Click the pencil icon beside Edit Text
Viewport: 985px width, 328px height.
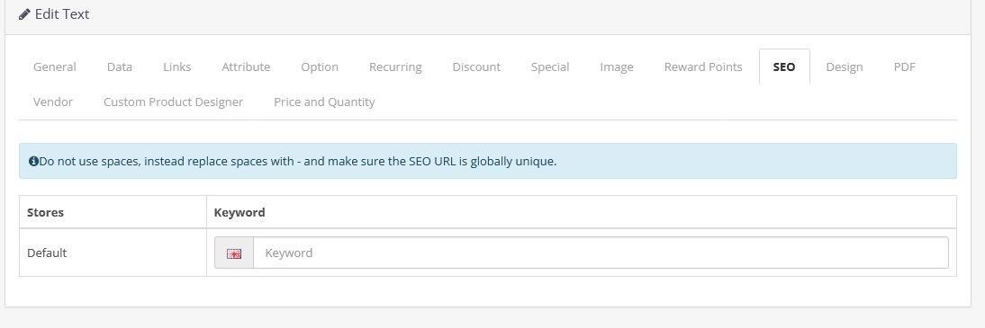point(24,13)
